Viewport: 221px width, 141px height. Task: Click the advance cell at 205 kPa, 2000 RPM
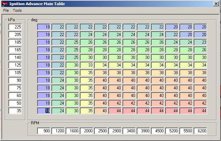(87, 35)
